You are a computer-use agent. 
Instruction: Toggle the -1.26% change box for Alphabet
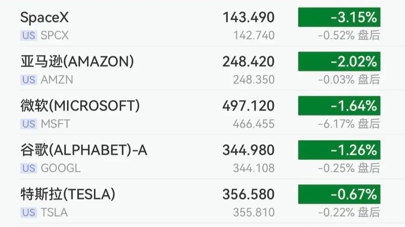pos(339,150)
